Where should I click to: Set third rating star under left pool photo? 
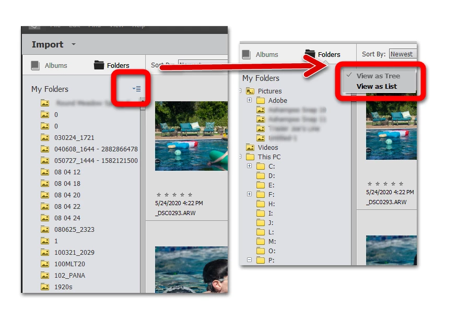(174, 195)
